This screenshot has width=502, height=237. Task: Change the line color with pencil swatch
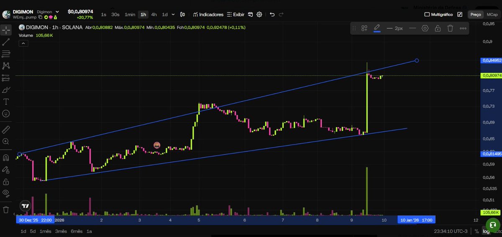(x=377, y=28)
